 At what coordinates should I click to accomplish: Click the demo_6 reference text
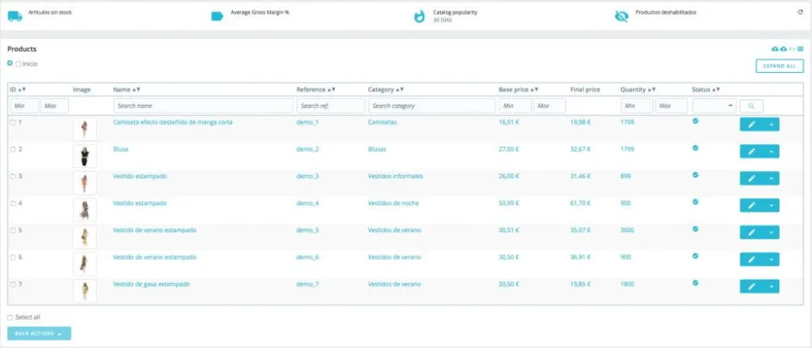(308, 257)
